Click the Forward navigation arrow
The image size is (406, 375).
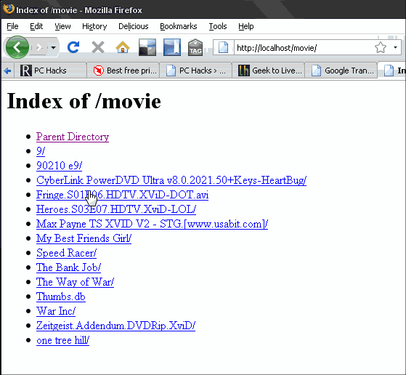click(39, 47)
